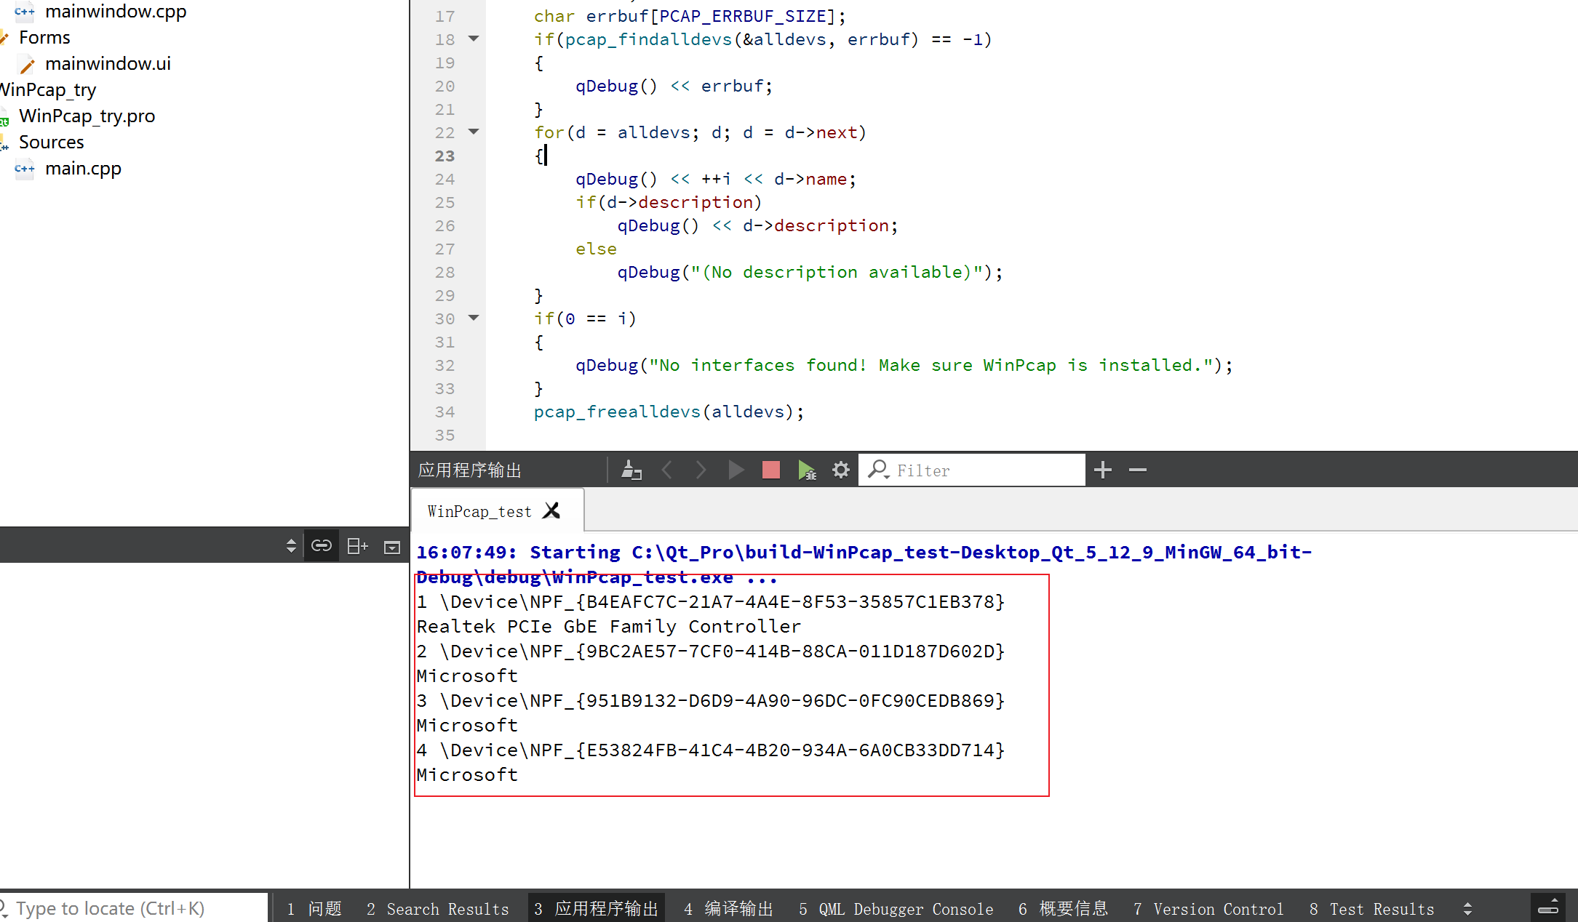Select the Version Control output pane
The image size is (1578, 922).
(x=1208, y=908)
